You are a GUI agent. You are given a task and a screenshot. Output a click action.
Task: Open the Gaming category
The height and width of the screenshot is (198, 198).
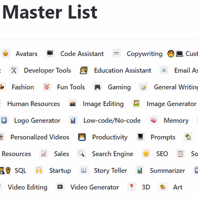119,88
